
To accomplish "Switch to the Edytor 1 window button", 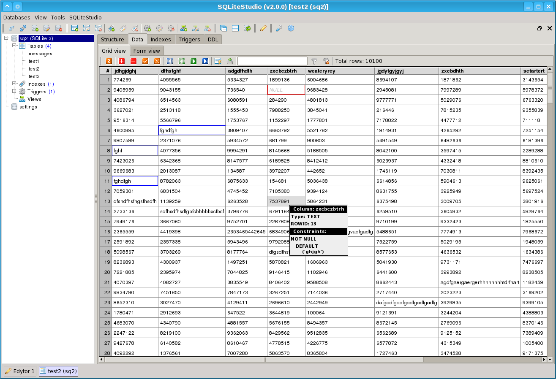I will click(20, 371).
